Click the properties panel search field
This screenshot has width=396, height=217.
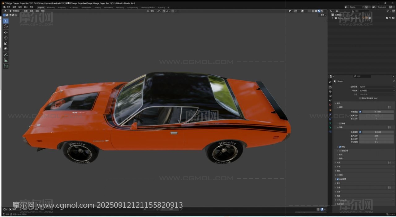pos(362,76)
